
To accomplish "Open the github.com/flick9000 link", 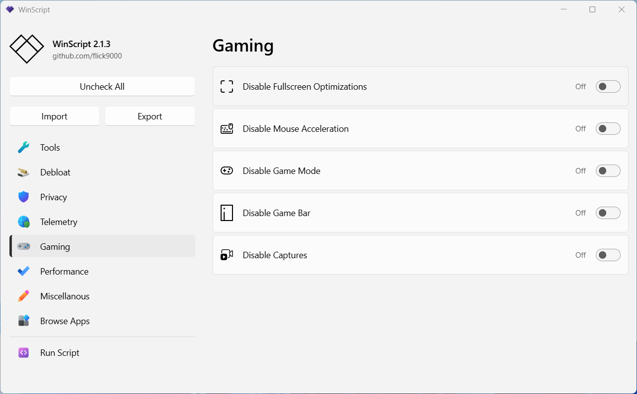I will coord(87,56).
